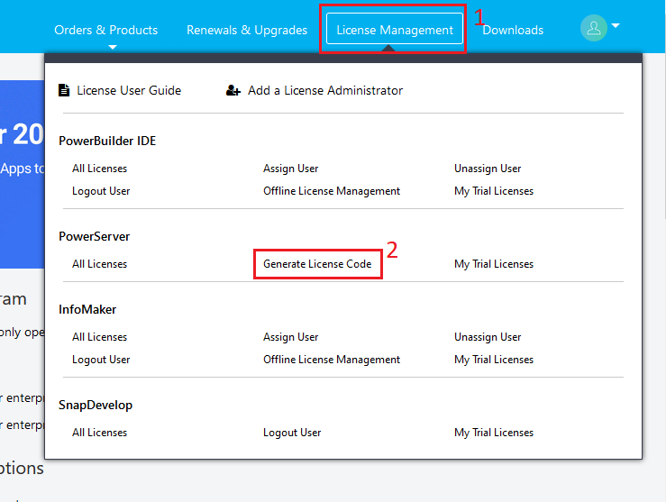Click Logout User under InfoMaker

tap(101, 360)
